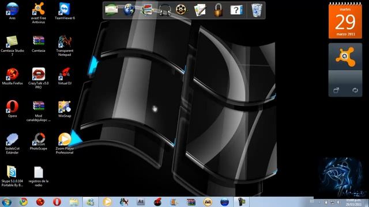This screenshot has height=207, width=369.
Task: Open the PhotoScape desktop icon
Action: (x=39, y=142)
